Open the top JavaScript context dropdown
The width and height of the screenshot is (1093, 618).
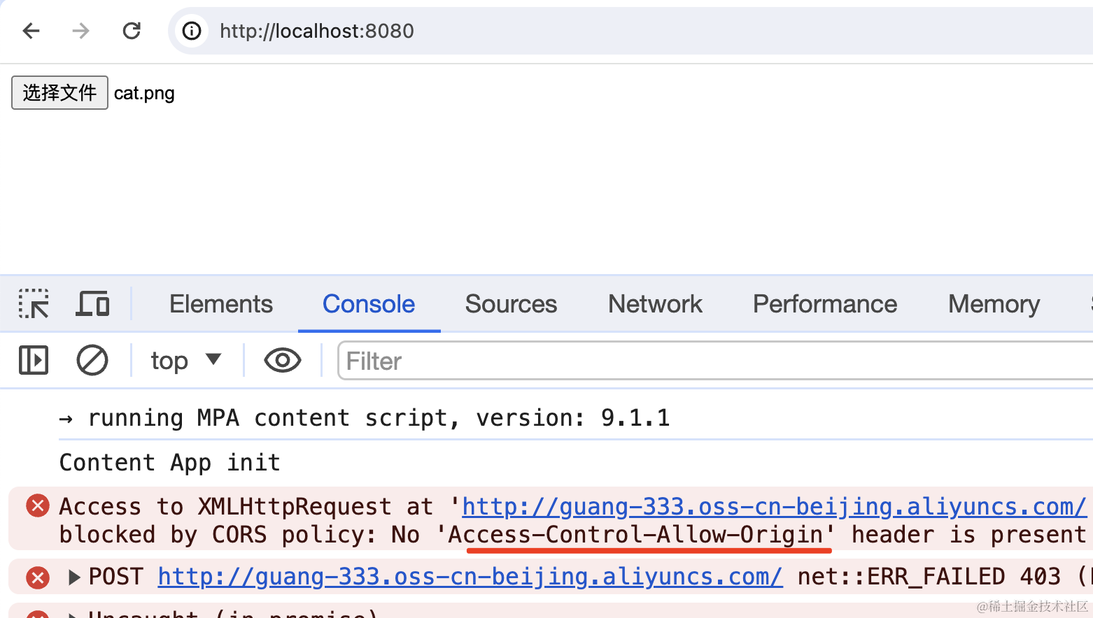pyautogui.click(x=186, y=361)
